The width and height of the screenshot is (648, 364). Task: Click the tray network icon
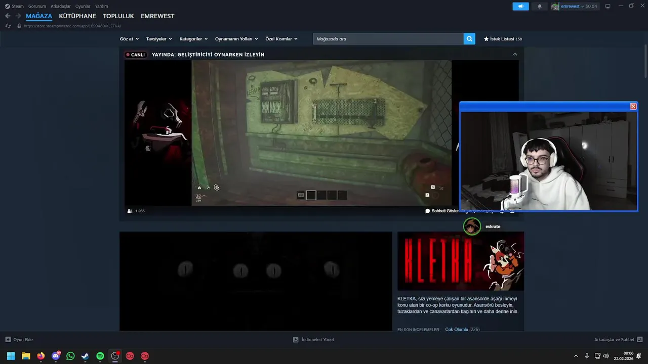coord(597,356)
